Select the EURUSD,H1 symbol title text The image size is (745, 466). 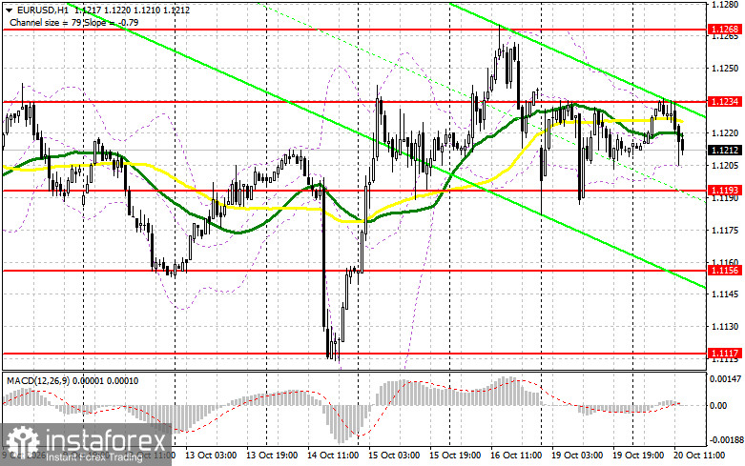[x=41, y=10]
